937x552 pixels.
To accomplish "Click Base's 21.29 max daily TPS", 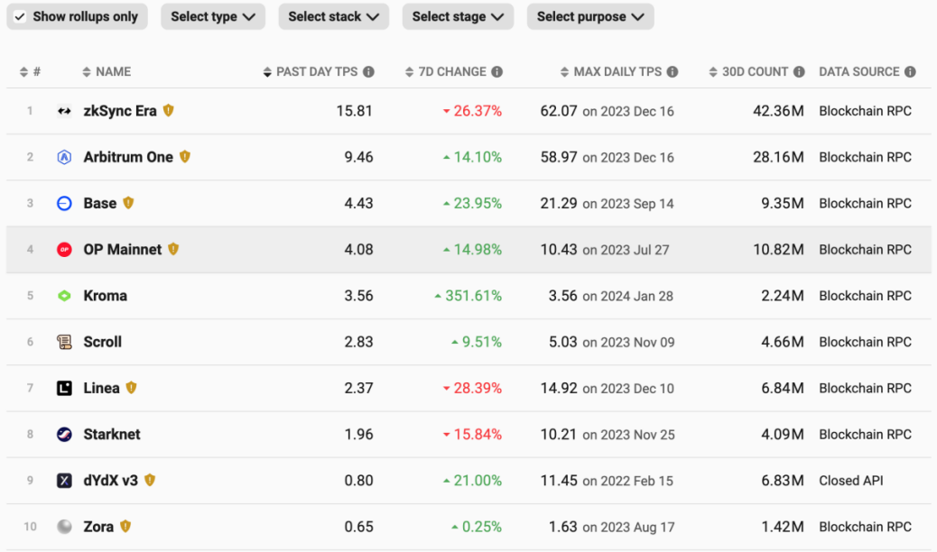I will (559, 203).
